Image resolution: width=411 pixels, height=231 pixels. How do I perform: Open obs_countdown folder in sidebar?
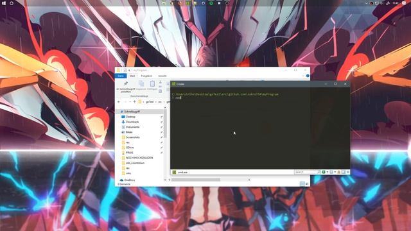point(135,163)
